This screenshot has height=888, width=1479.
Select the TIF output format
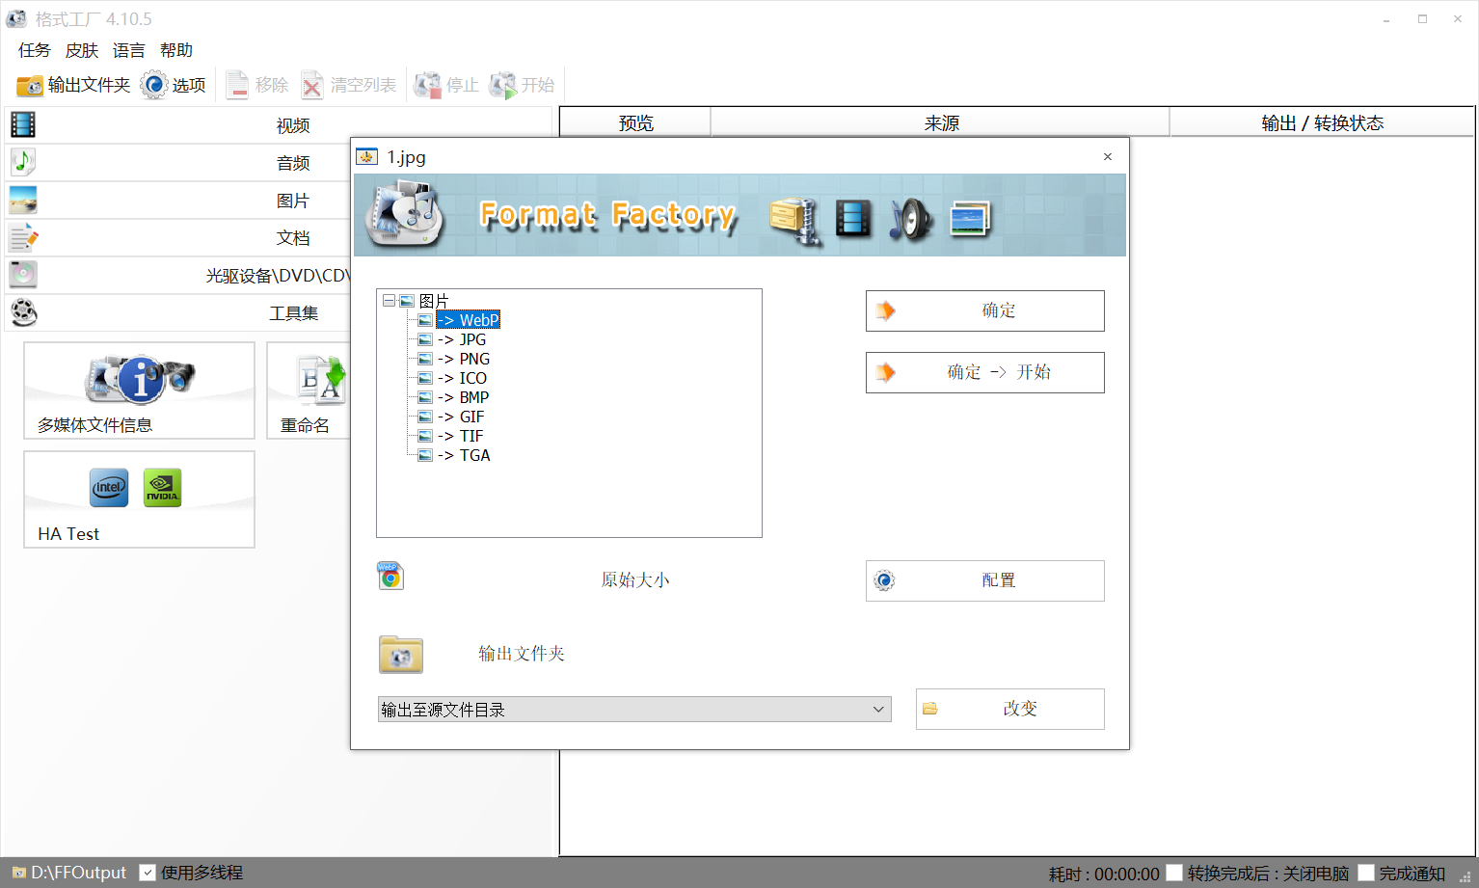460,436
